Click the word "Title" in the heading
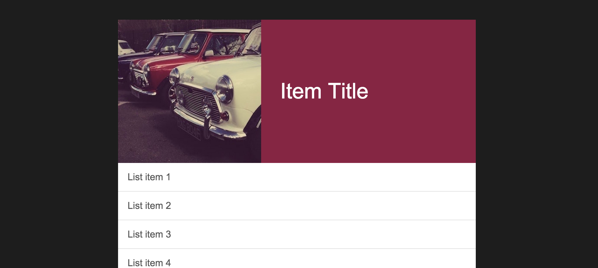 coord(348,91)
